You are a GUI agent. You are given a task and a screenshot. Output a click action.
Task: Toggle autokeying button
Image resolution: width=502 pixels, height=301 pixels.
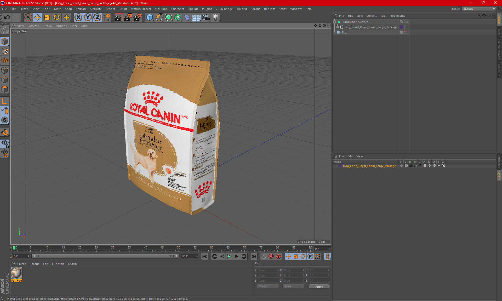pos(271,256)
